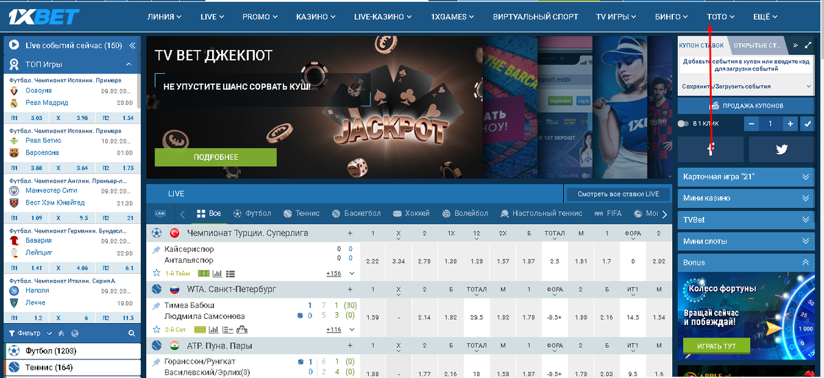Open statistics chart icon for Кайсериспор match
This screenshot has width=824, height=378.
coord(217,273)
